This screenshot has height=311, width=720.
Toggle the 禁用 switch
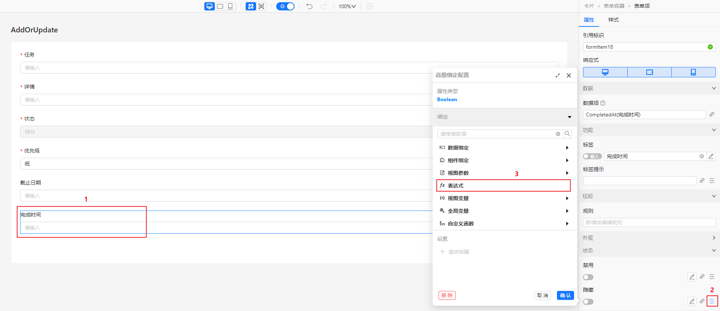click(588, 277)
